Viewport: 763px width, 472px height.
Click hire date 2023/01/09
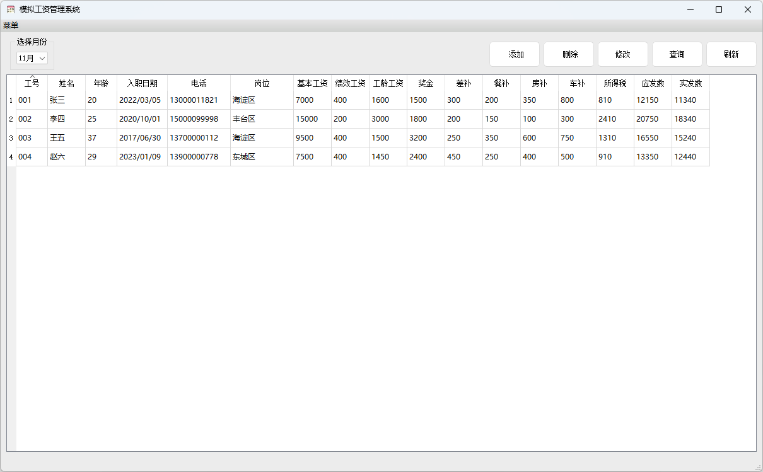143,157
